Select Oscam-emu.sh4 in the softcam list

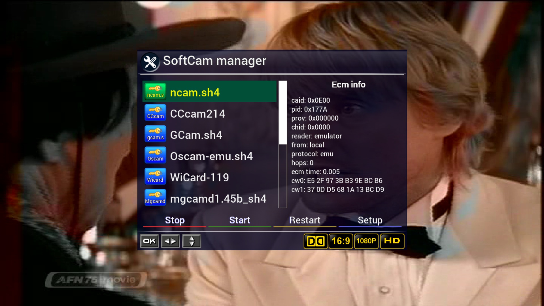point(209,155)
